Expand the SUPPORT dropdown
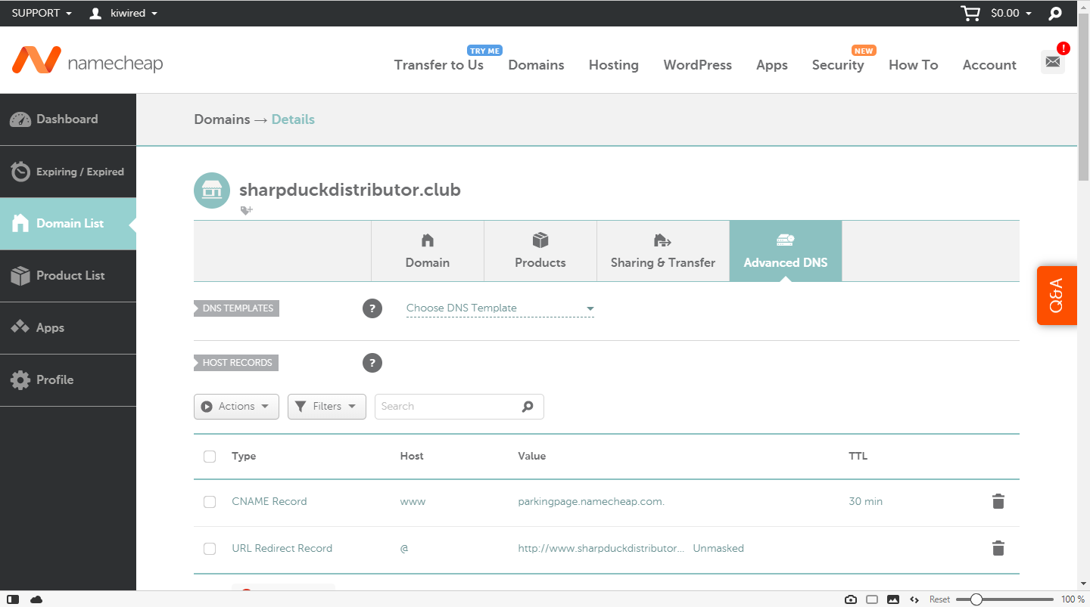The image size is (1090, 607). [42, 14]
